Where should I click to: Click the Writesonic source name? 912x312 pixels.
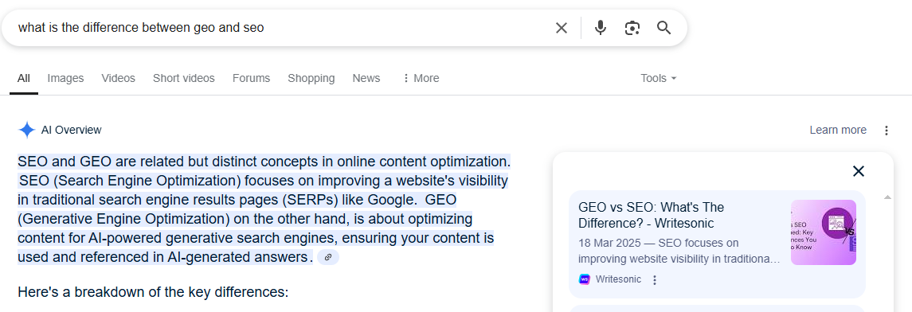618,279
